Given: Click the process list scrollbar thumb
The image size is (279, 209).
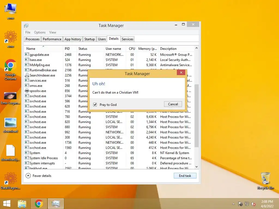Looking at the screenshot, I should pyautogui.click(x=196, y=115).
